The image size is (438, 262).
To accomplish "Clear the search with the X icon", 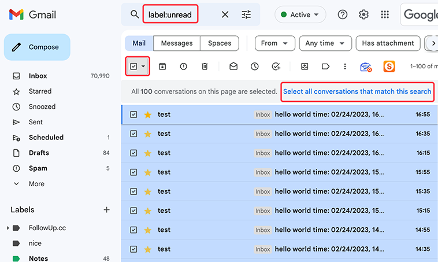I will [x=225, y=14].
